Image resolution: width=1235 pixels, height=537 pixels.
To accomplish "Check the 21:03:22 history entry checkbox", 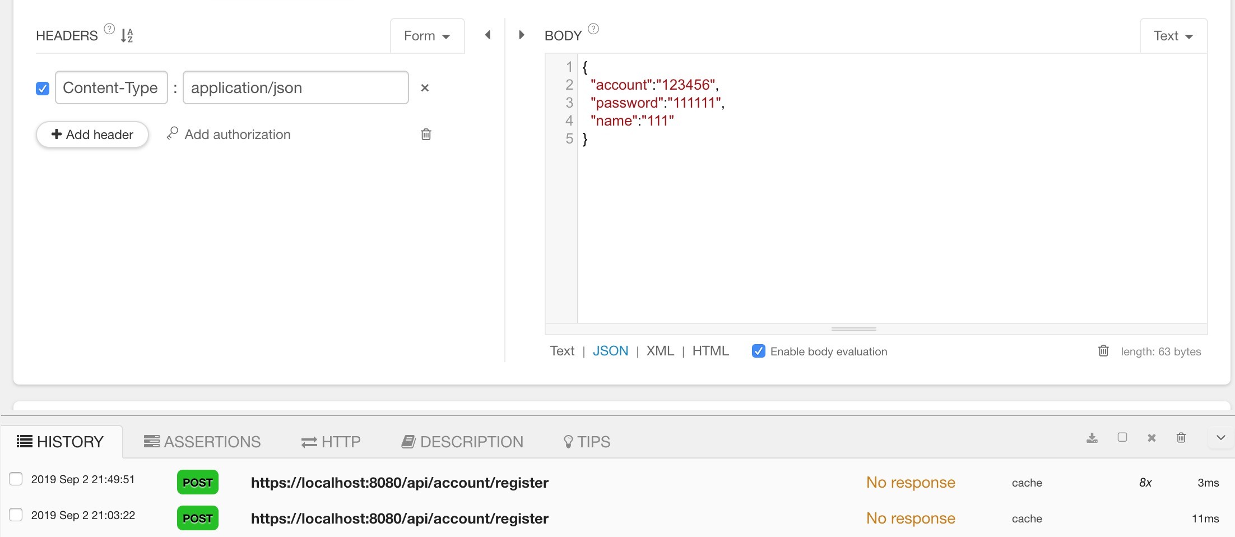I will coord(16,515).
